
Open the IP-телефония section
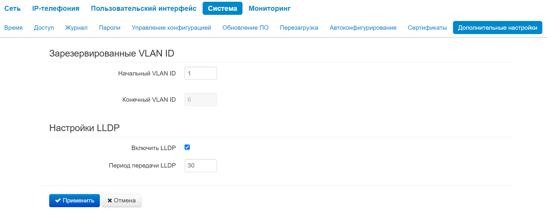click(x=56, y=8)
